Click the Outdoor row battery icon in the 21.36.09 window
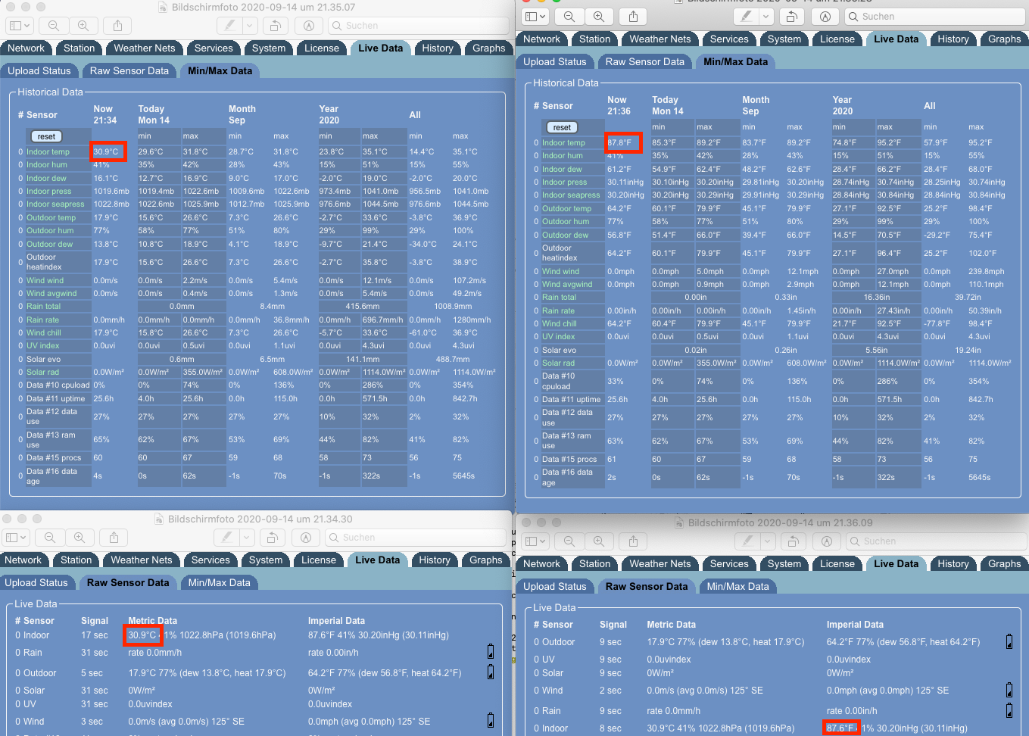 click(1009, 641)
